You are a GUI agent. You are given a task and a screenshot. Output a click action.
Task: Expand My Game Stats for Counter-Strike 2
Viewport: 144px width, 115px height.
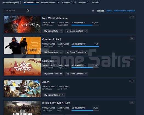coord(53,52)
